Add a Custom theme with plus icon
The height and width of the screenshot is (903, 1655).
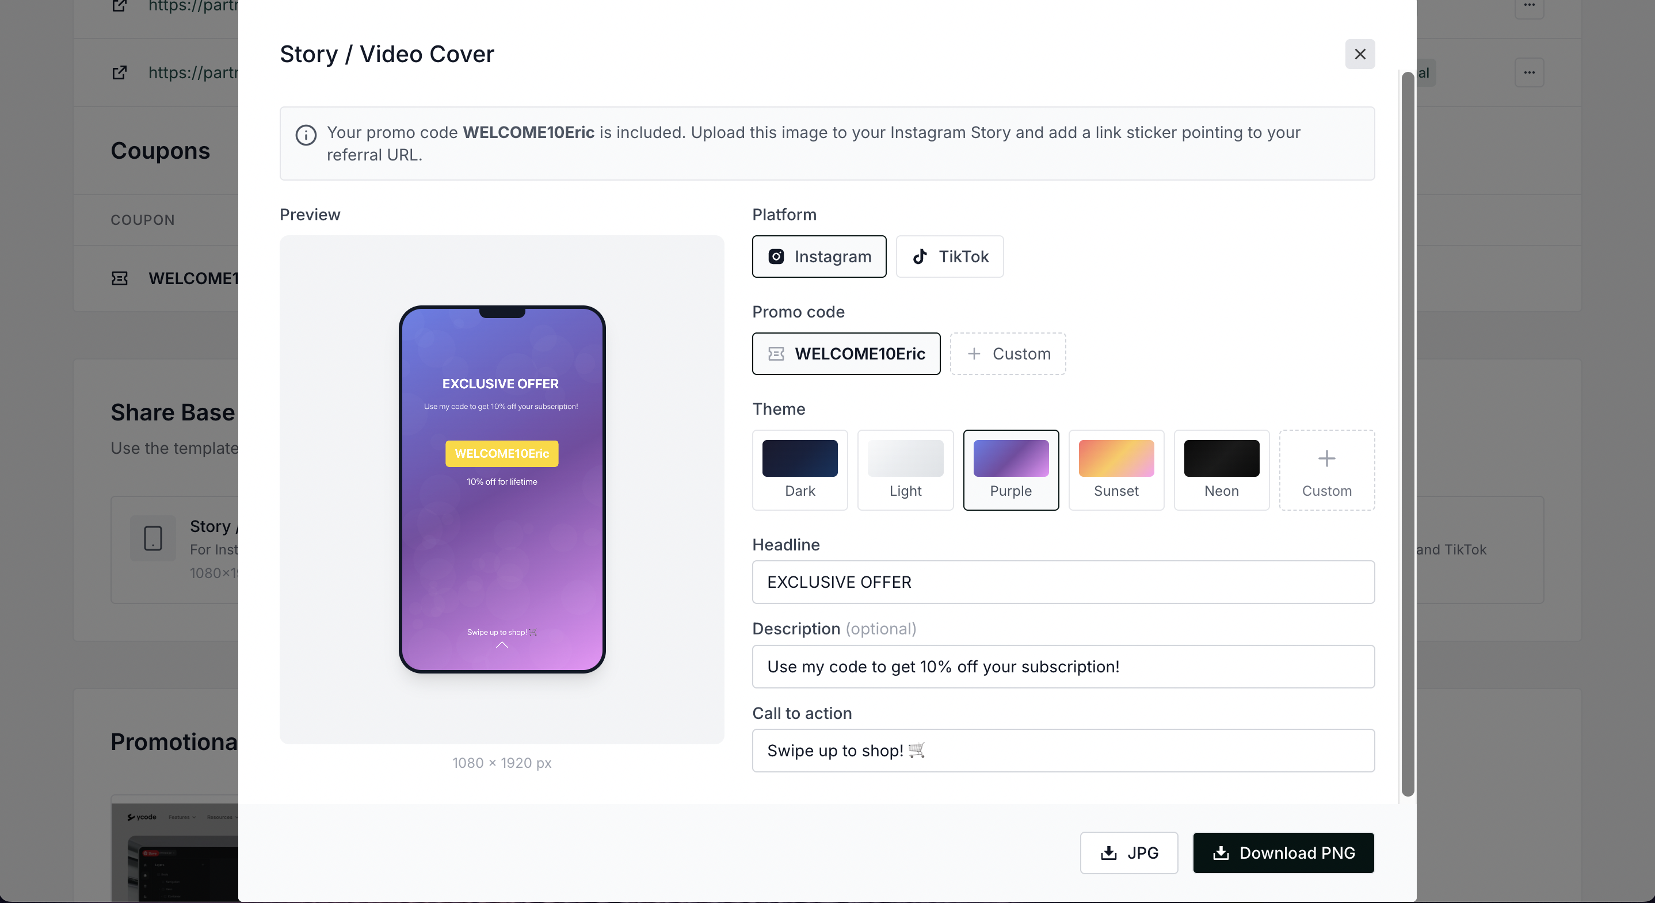point(1326,469)
